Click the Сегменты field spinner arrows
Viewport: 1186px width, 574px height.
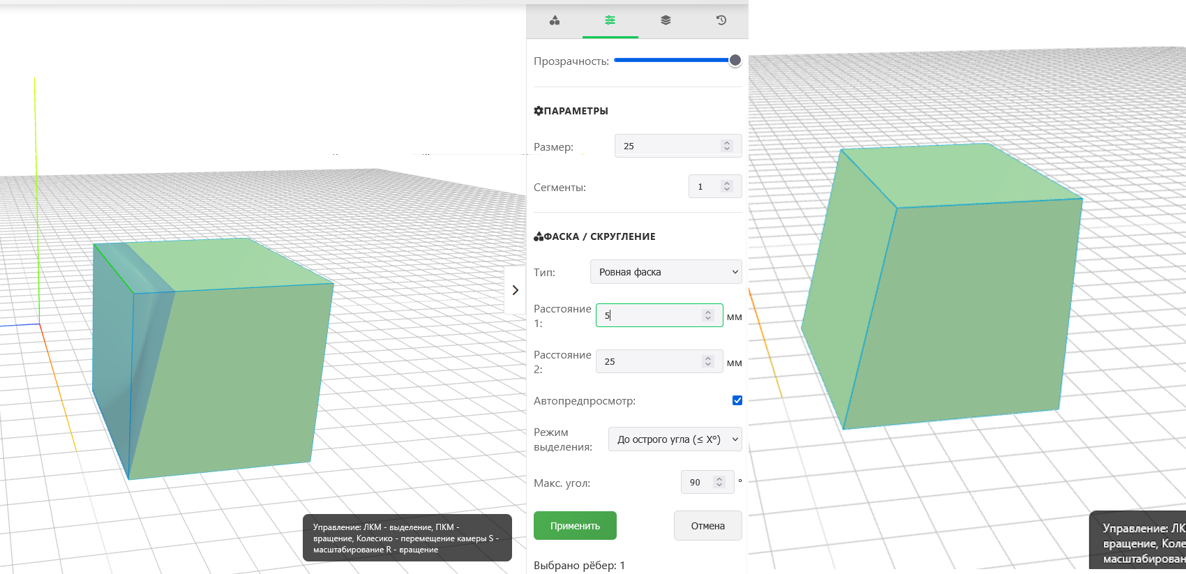727,186
